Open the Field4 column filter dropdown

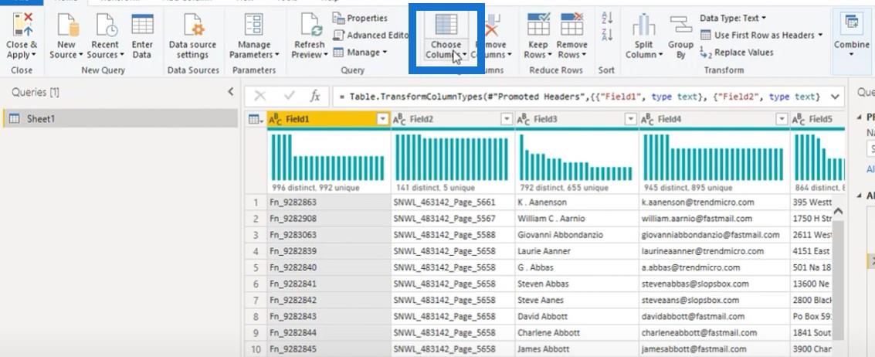tap(782, 119)
